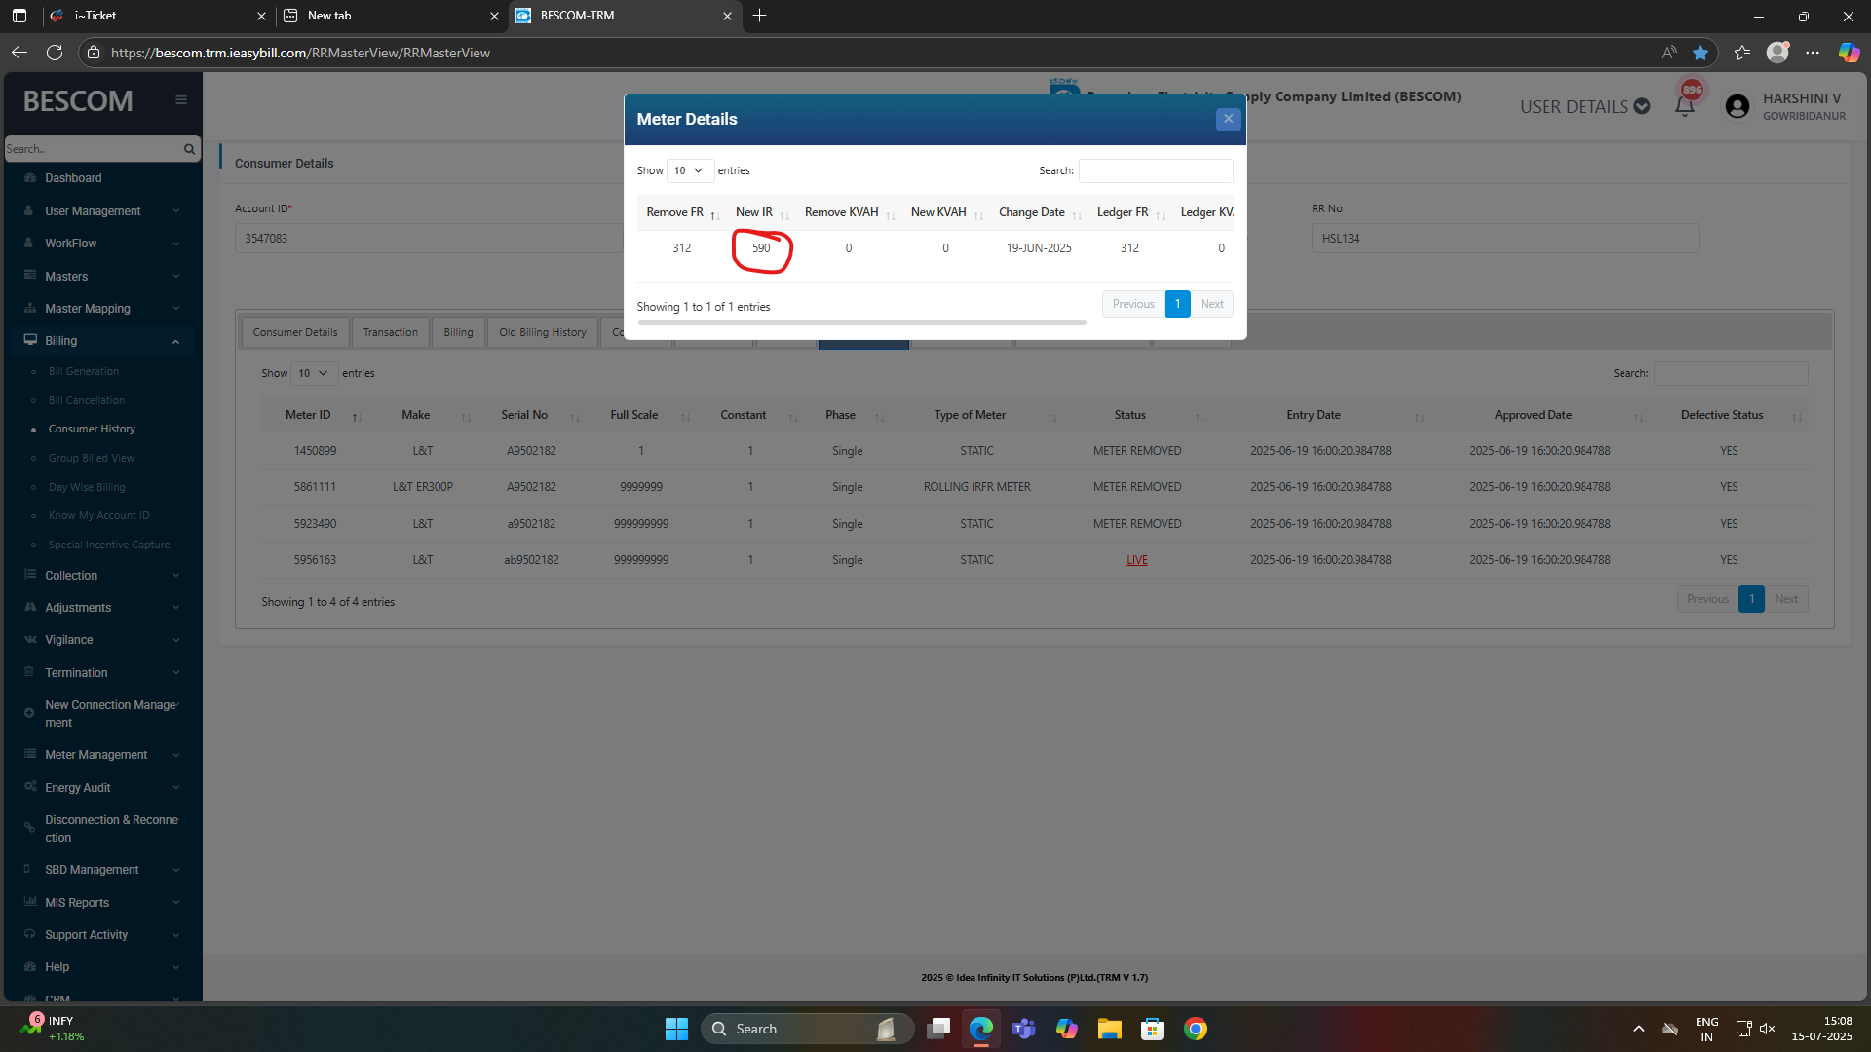This screenshot has width=1871, height=1052.
Task: Click the user profile avatar icon
Action: click(x=1737, y=106)
